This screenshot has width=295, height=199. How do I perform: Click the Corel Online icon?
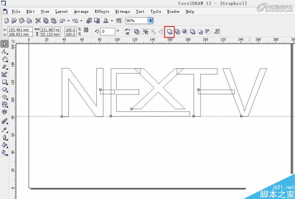coord(119,21)
